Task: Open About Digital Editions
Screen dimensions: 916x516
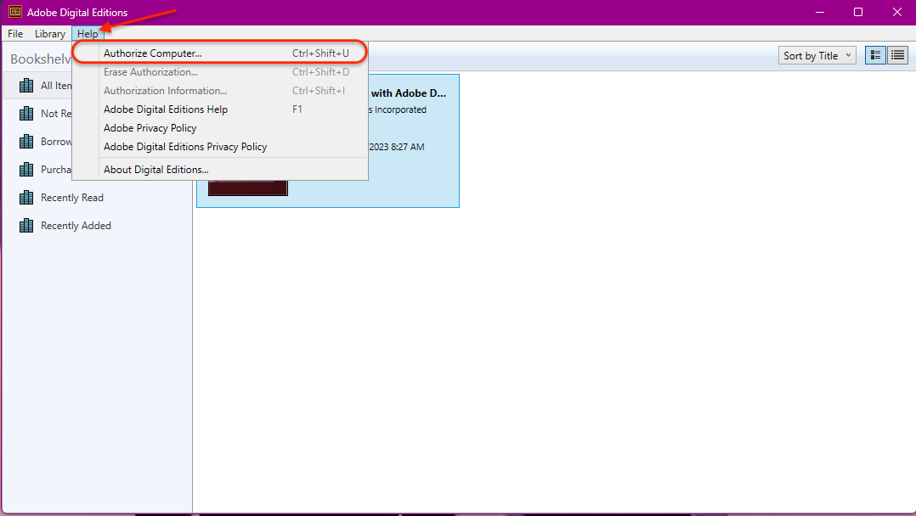Action: (219, 169)
